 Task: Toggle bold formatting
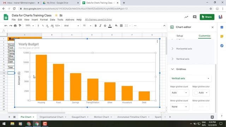click(x=96, y=26)
